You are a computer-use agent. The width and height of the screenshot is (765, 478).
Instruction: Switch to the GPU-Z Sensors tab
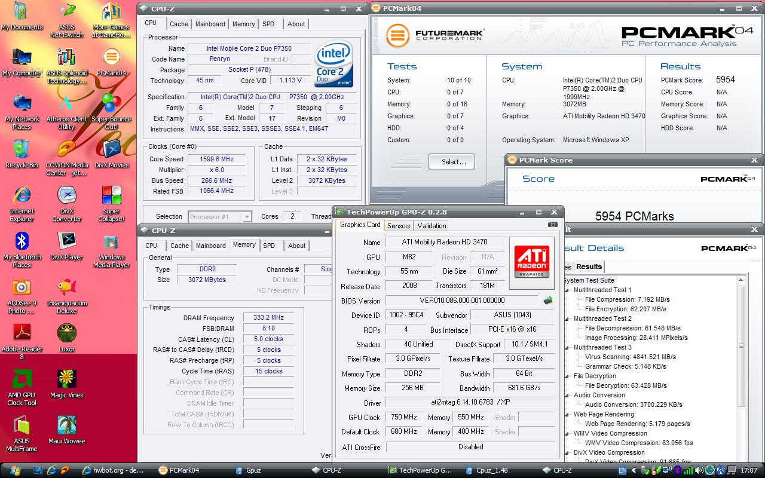click(399, 225)
